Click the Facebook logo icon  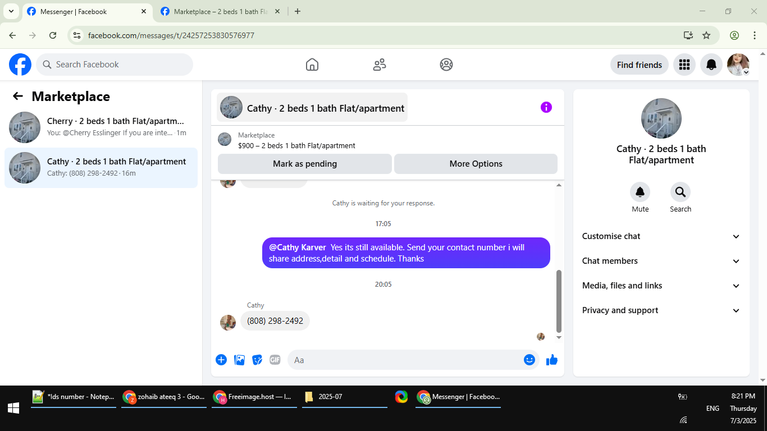(20, 65)
